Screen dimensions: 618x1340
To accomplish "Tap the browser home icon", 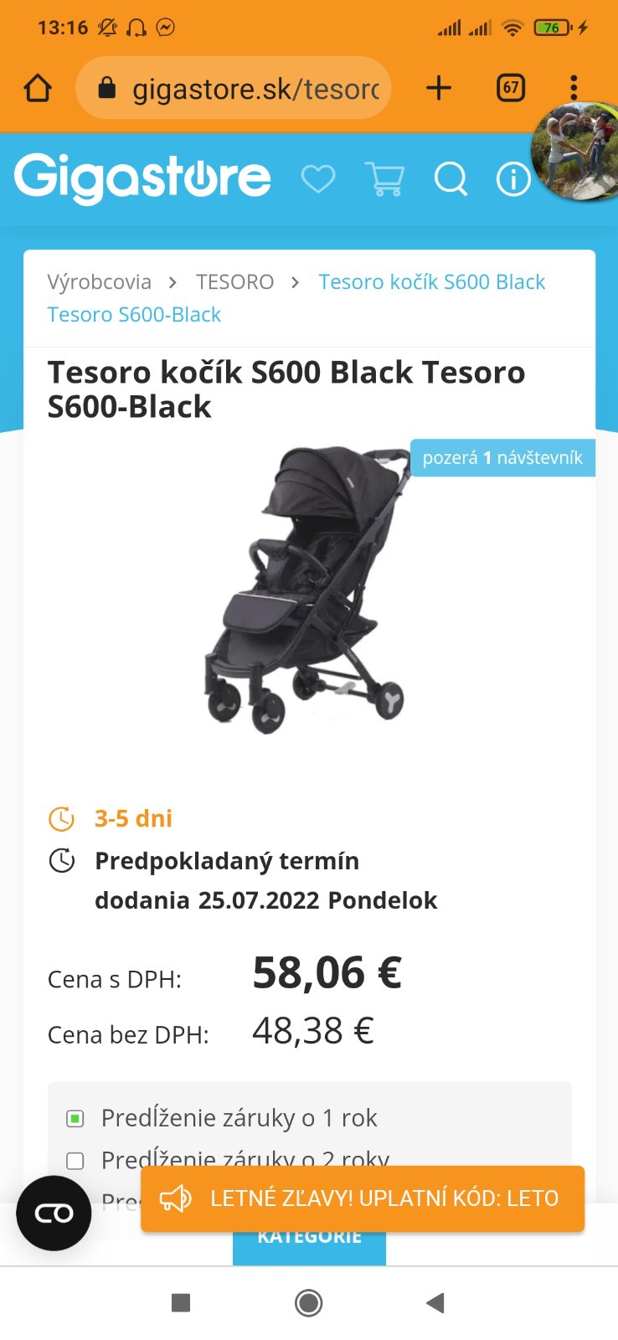I will [38, 88].
